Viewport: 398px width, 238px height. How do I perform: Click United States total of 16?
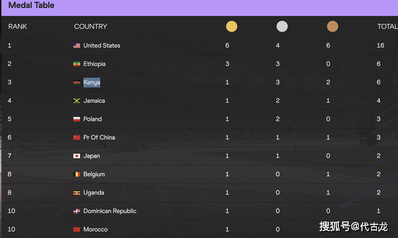point(381,45)
